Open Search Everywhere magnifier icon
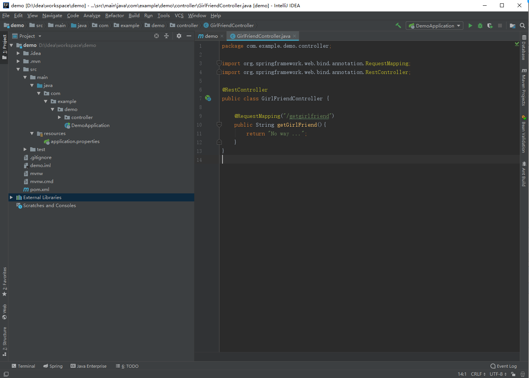Screen dimensions: 529x378 click(523, 26)
